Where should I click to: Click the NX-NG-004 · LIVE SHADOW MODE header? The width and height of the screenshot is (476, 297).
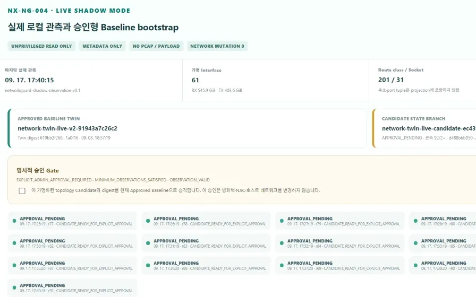(69, 11)
